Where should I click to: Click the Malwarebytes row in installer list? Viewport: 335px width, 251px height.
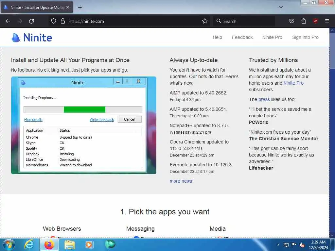click(x=83, y=165)
